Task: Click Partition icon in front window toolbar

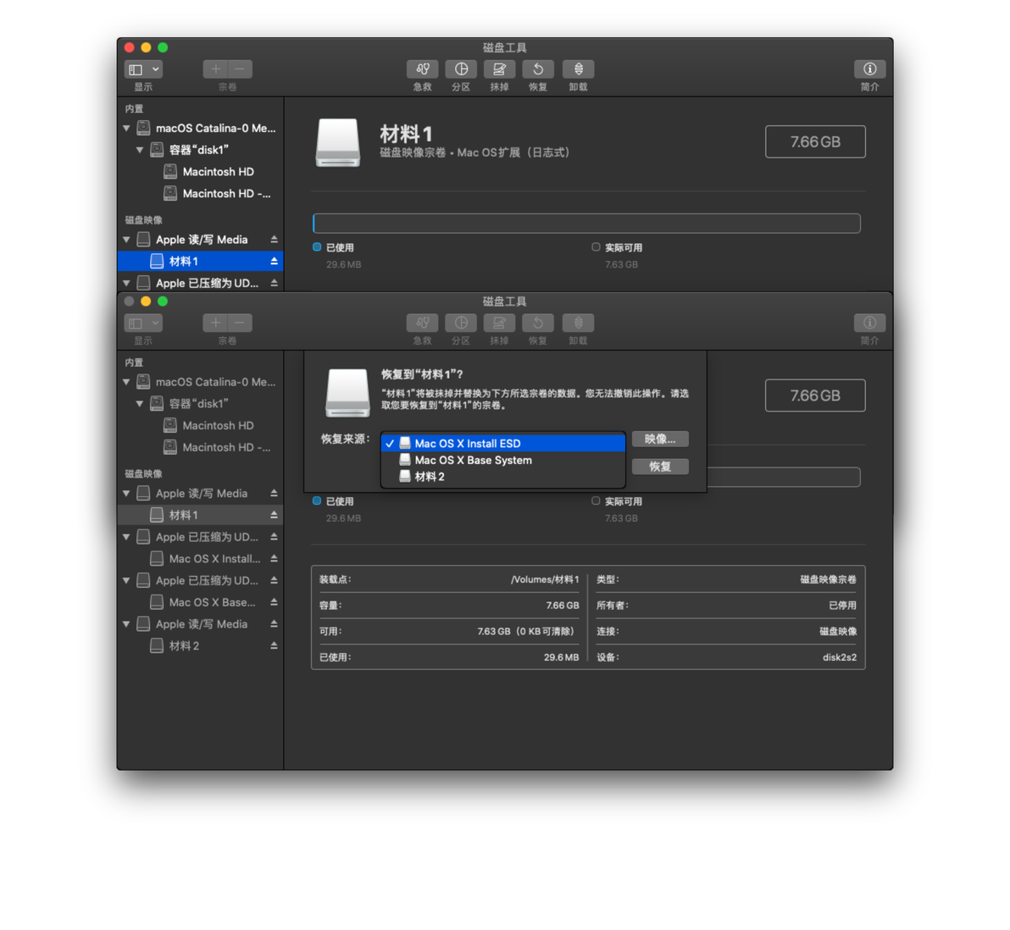Action: point(461,323)
